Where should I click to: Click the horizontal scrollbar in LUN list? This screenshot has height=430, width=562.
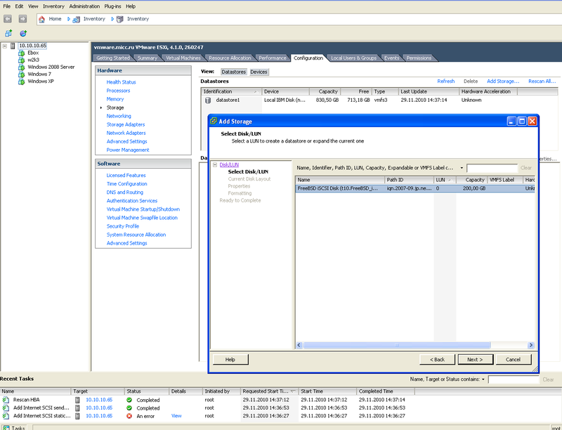pos(397,345)
